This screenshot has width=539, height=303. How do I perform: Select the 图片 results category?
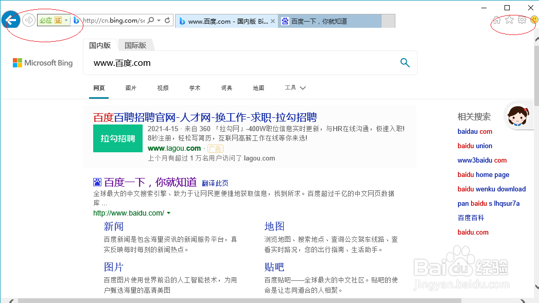[131, 88]
